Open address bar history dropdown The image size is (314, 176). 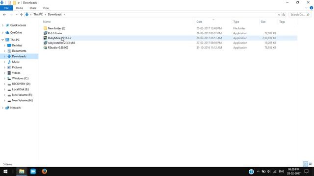[279, 15]
